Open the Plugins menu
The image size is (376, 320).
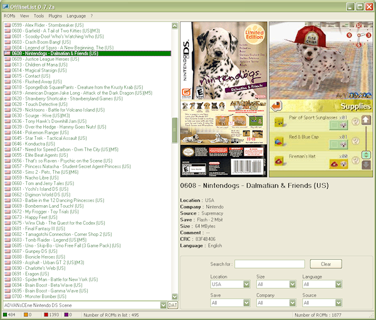click(x=55, y=15)
